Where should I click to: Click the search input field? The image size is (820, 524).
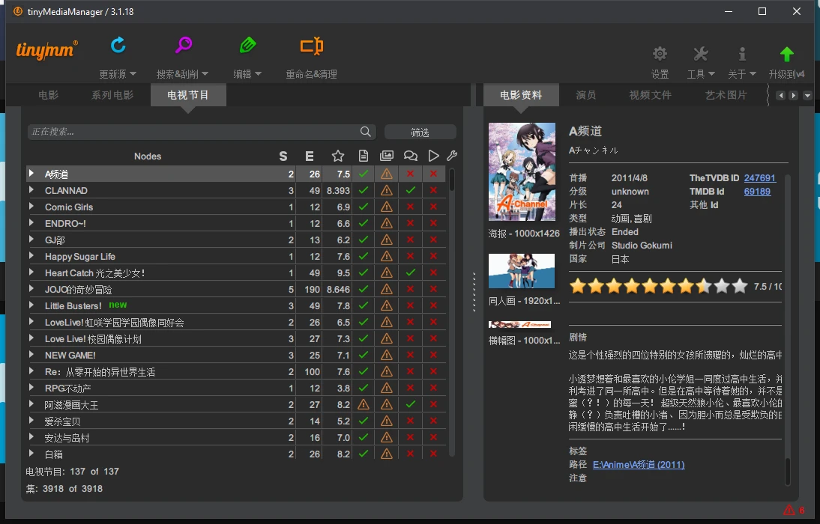point(193,132)
